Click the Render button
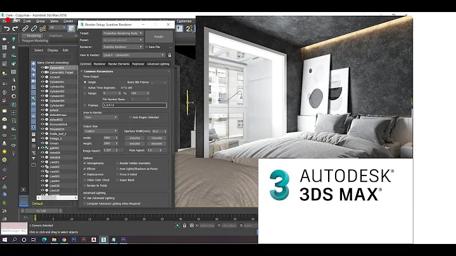Screen dimensions: 456x256 coord(159,37)
